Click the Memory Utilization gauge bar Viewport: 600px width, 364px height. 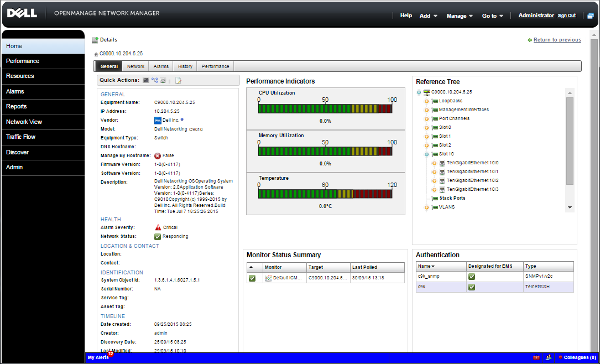click(325, 151)
